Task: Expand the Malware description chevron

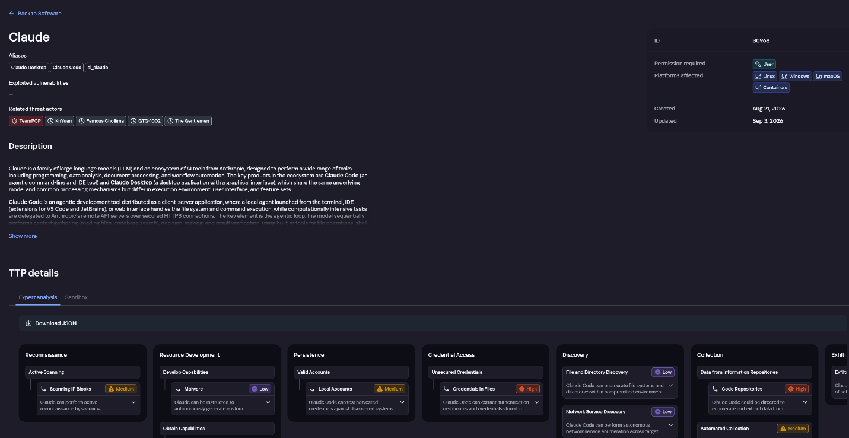Action: 268,402
